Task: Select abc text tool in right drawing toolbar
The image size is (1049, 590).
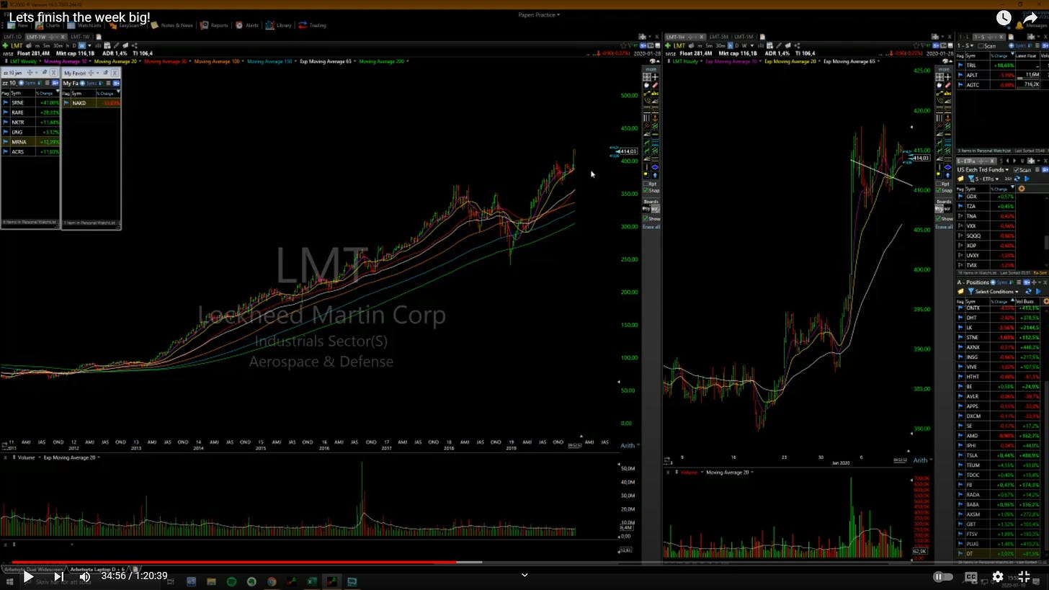Action: pyautogui.click(x=947, y=94)
